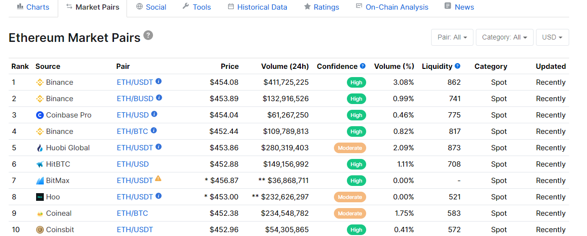Screen dimensions: 587x236
Task: Click the help icon beside Ethereum Market Pairs
Action: click(x=148, y=35)
